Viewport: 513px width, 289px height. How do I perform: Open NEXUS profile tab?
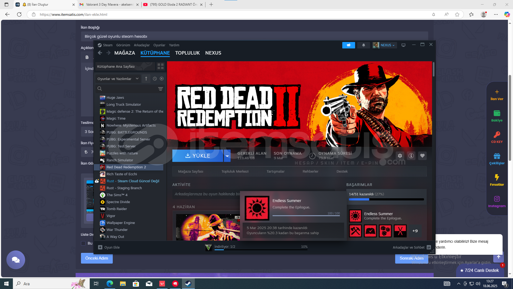(213, 53)
